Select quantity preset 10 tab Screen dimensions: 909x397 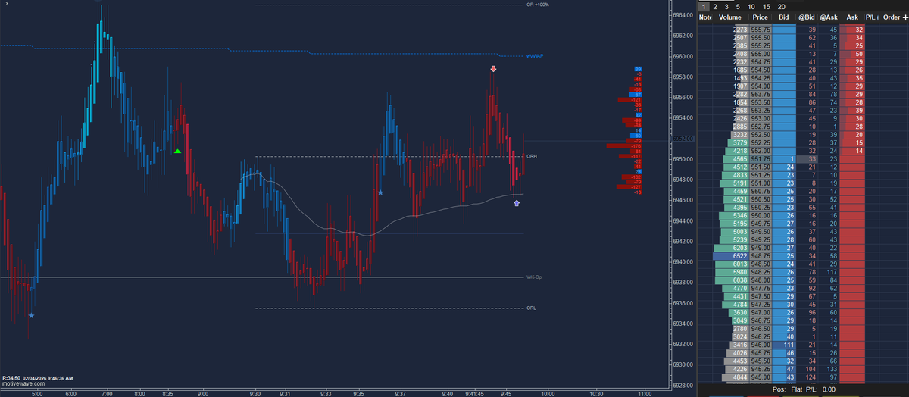click(x=752, y=5)
